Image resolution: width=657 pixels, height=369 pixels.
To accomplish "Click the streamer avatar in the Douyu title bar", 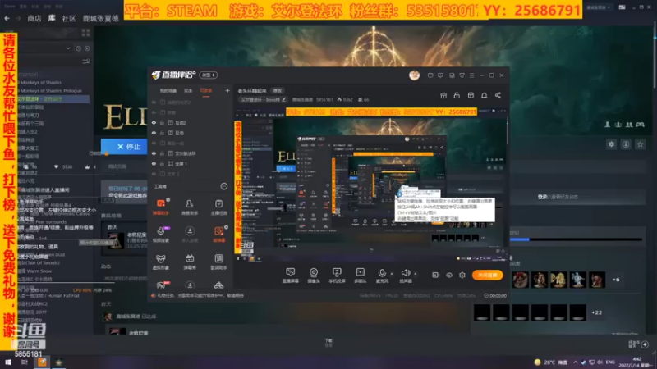I will [414, 75].
